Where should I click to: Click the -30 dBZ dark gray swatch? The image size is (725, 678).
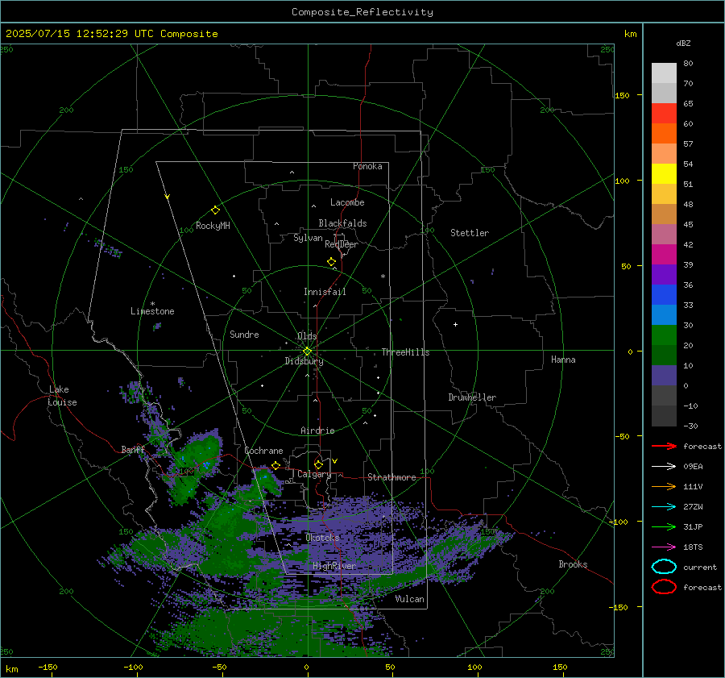click(x=664, y=416)
